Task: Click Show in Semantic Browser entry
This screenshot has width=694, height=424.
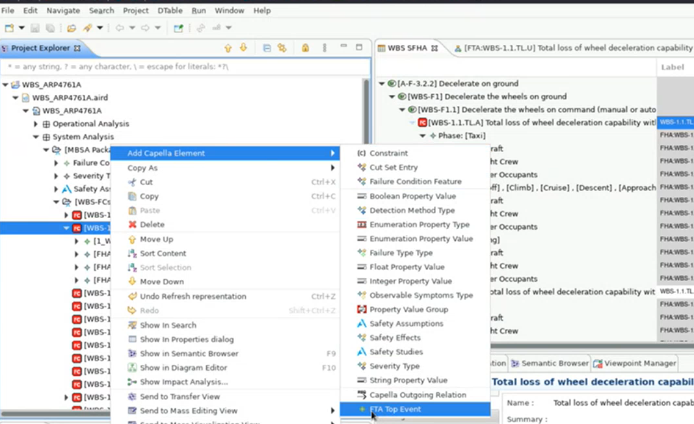Action: pyautogui.click(x=225, y=353)
